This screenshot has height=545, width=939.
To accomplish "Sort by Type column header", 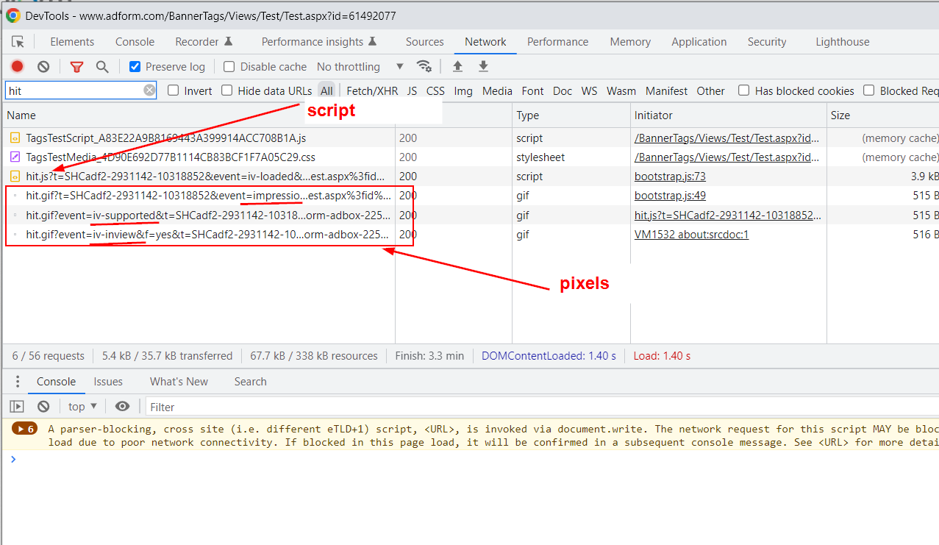I will [x=571, y=115].
